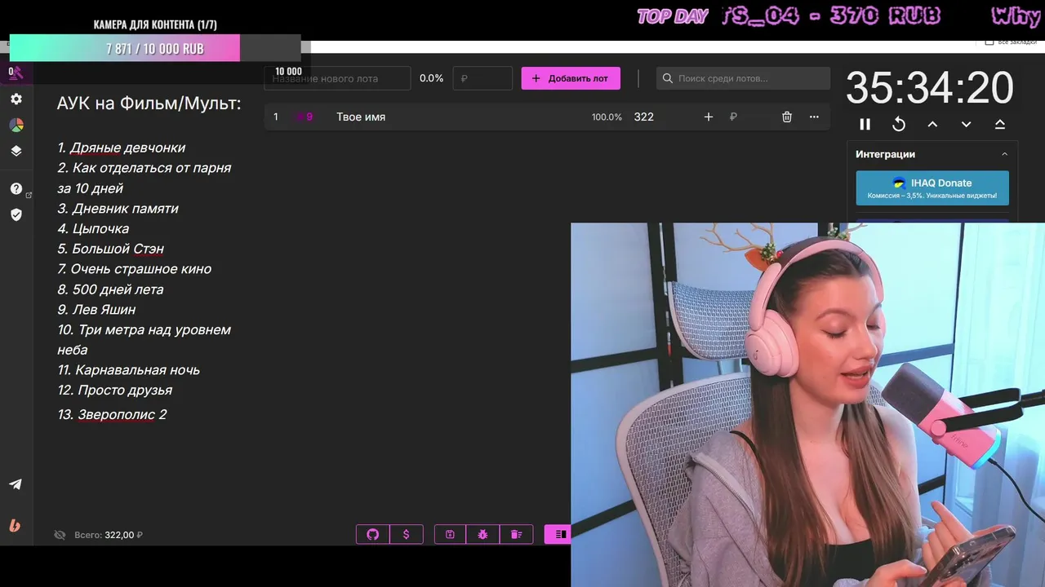Click the dollar sign button
Image resolution: width=1045 pixels, height=587 pixels.
pos(407,534)
